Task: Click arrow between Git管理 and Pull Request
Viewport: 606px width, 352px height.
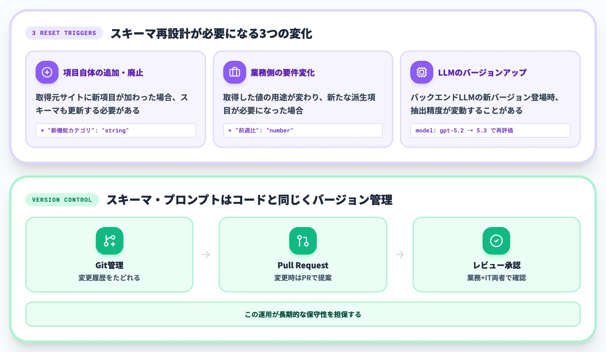Action: [x=206, y=255]
